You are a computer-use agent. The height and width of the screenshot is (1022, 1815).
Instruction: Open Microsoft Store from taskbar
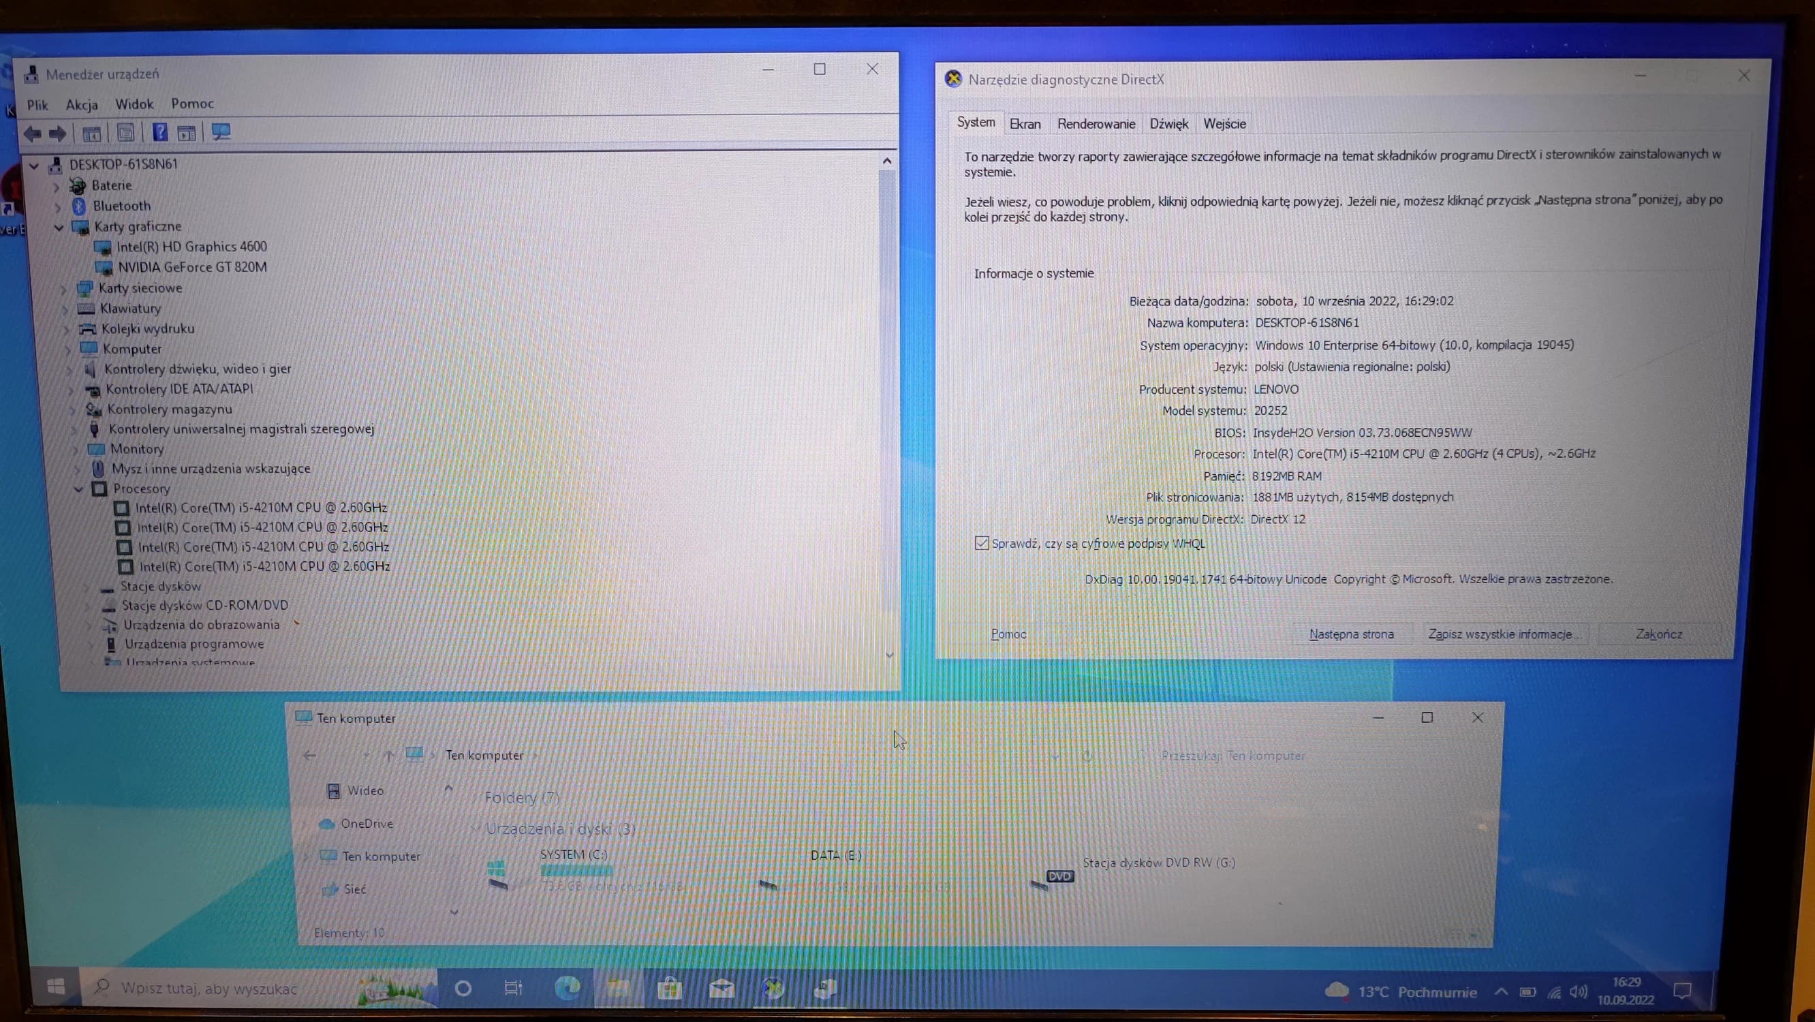669,989
